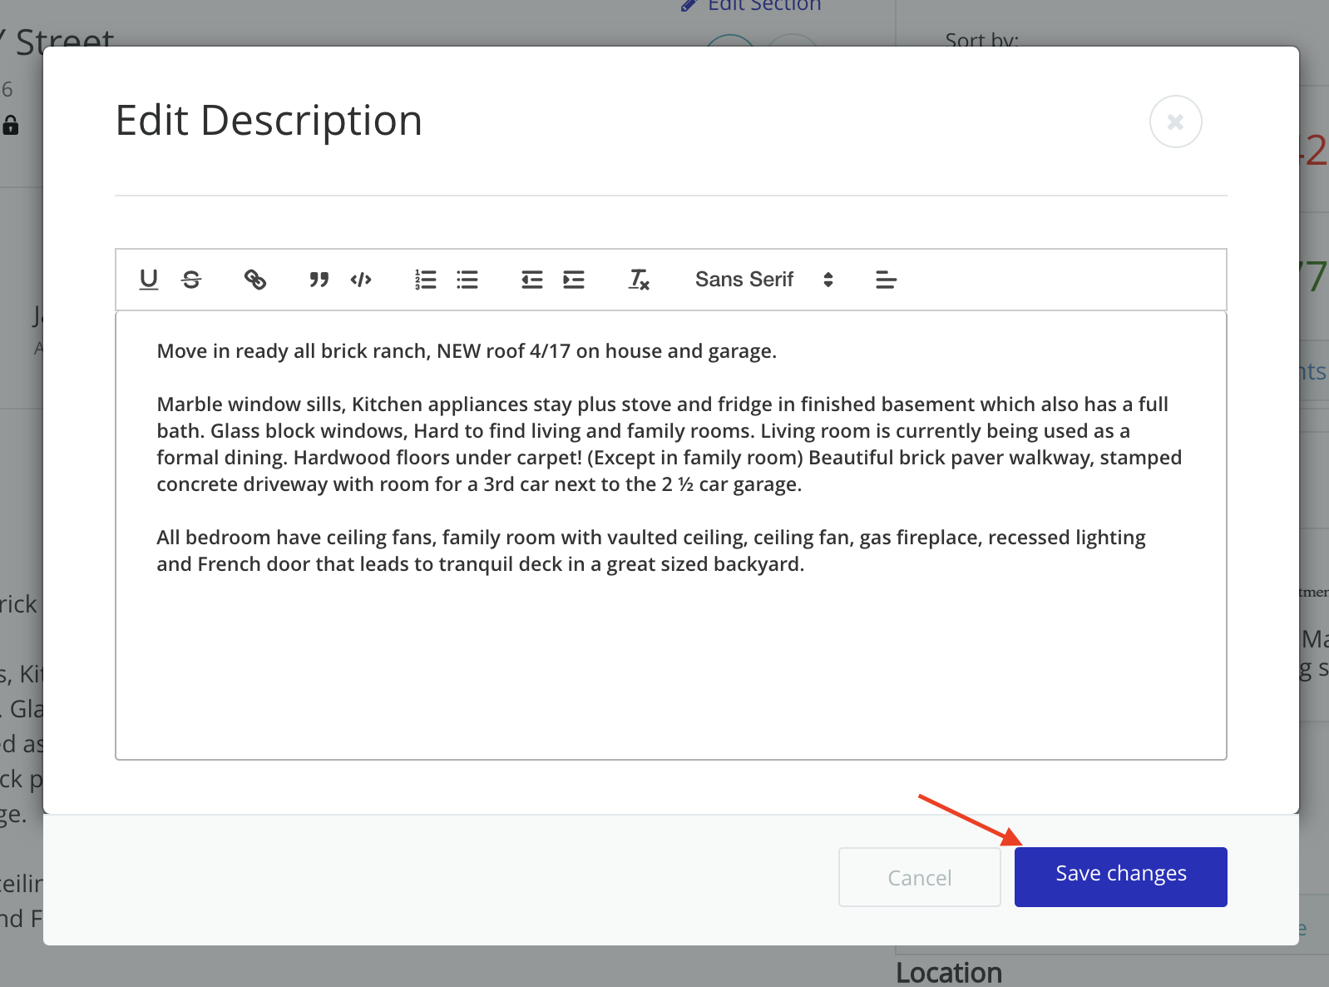
Task: Close the Edit Description dialog
Action: pos(1175,122)
